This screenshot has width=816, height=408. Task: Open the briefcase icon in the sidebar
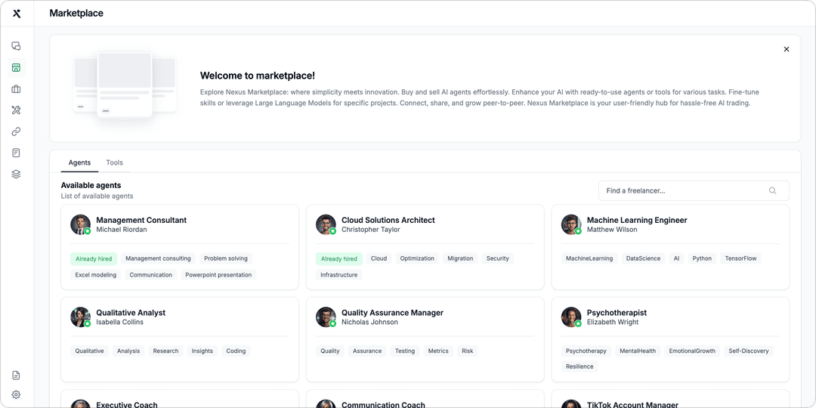tap(16, 89)
